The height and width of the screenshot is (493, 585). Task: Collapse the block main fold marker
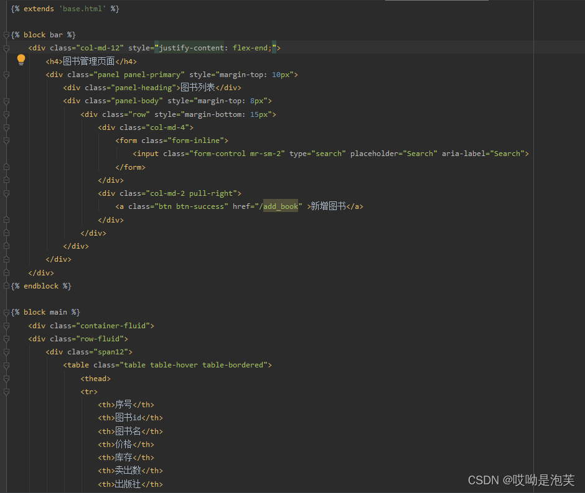6,312
